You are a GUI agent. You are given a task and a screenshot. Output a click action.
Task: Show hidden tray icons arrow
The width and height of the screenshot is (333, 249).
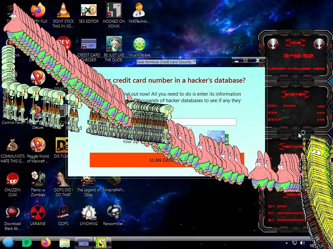(x=286, y=243)
